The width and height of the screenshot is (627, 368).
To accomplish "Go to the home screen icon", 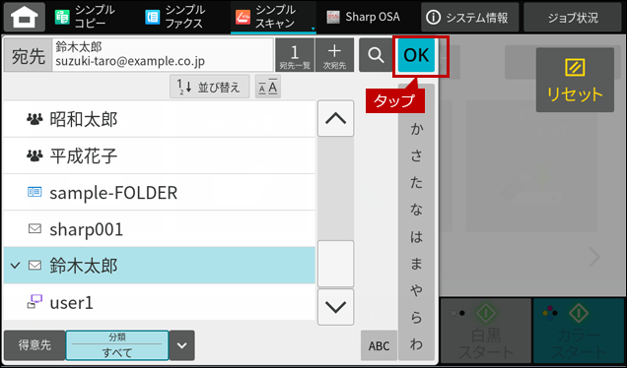I will click(25, 17).
